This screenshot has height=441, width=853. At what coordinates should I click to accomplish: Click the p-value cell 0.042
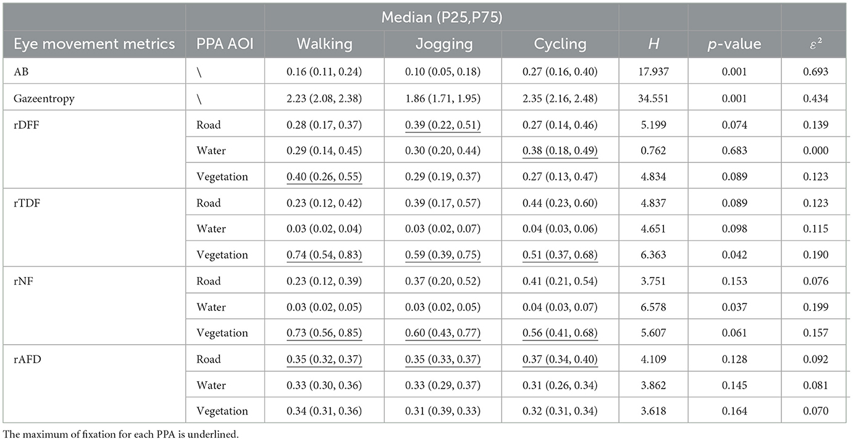tap(735, 255)
